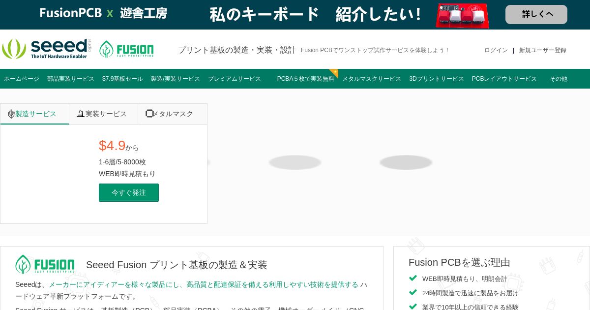
Task: Switch to 実装サービス tab
Action: (x=104, y=114)
